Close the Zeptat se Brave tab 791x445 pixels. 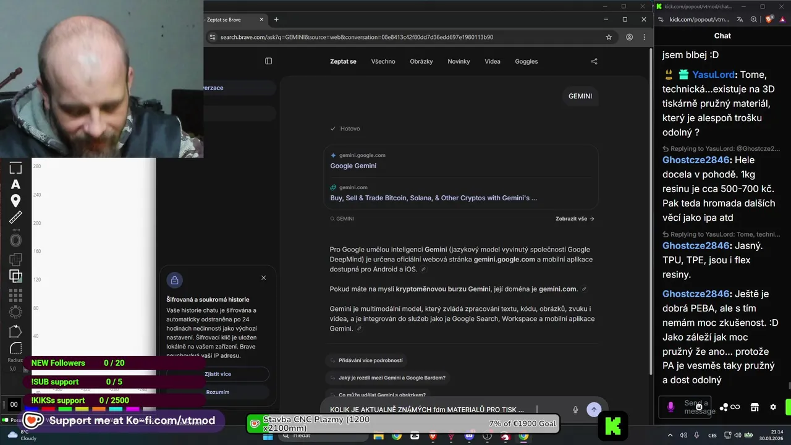pos(261,19)
